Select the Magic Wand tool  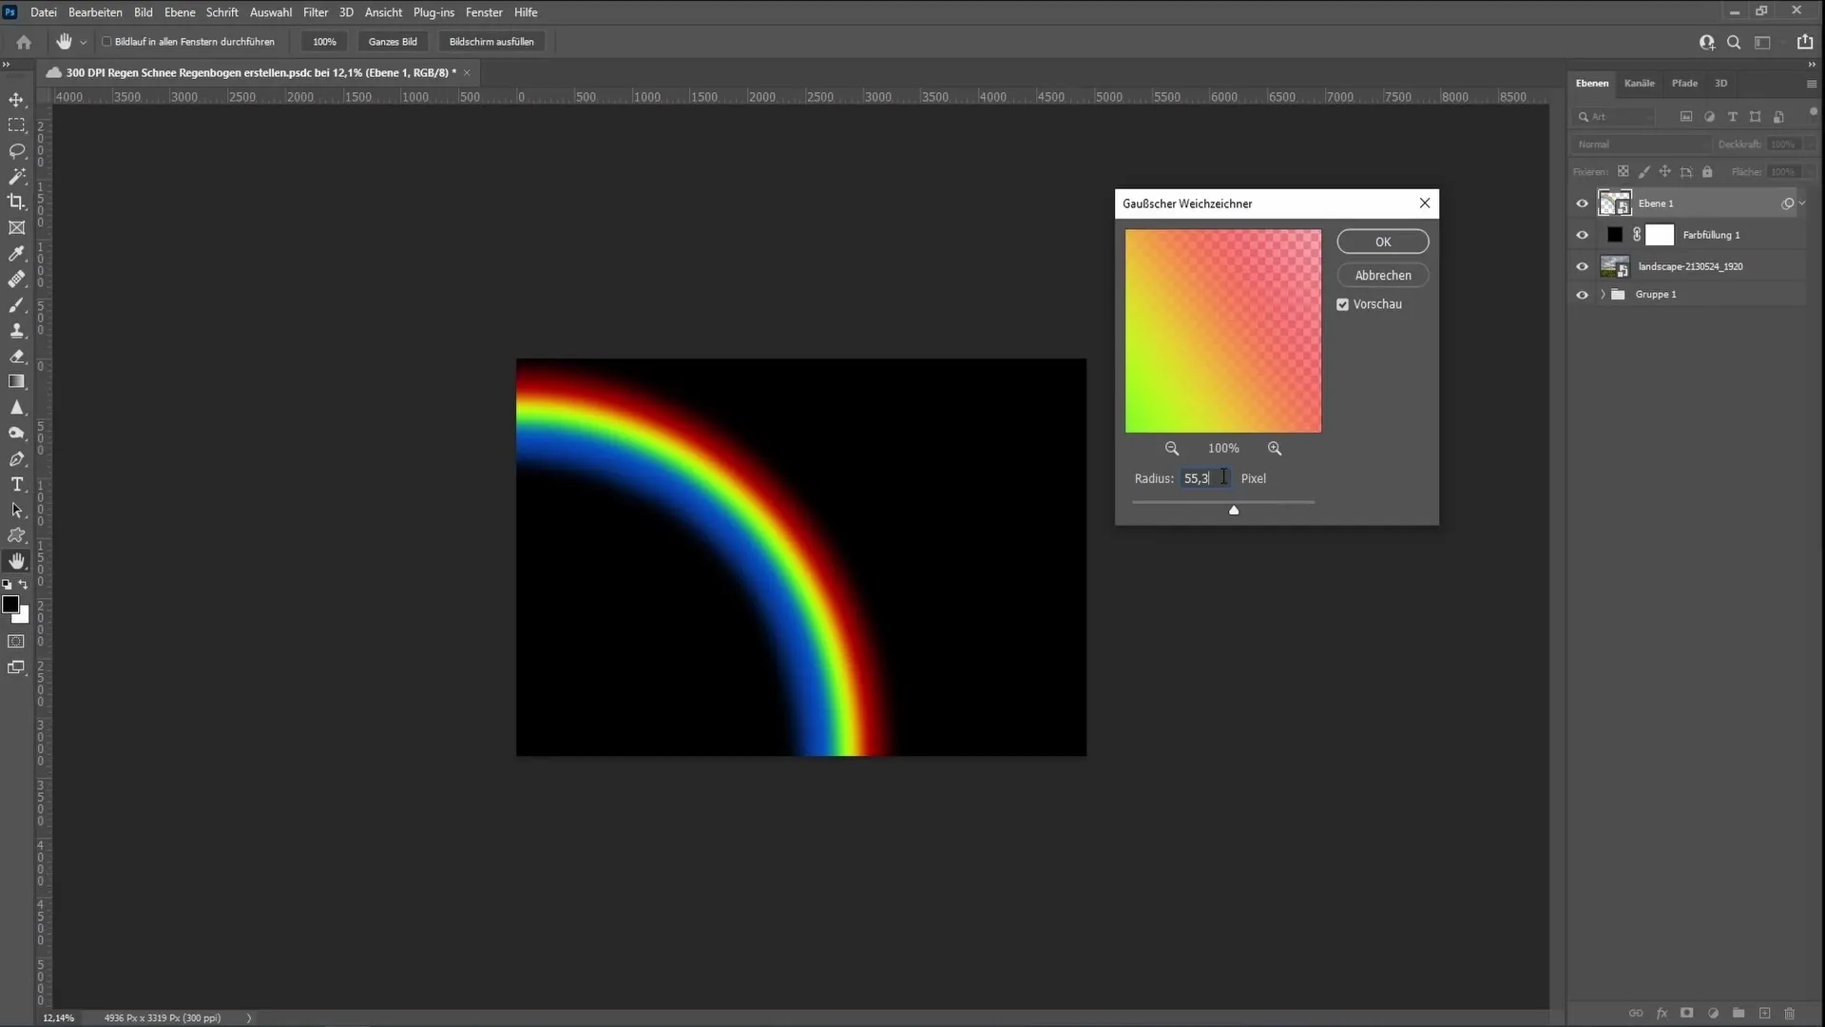[16, 176]
